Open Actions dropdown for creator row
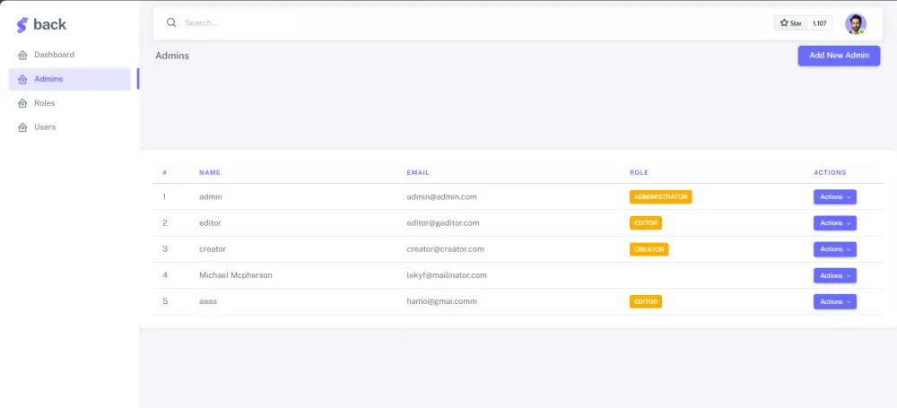 click(x=834, y=249)
